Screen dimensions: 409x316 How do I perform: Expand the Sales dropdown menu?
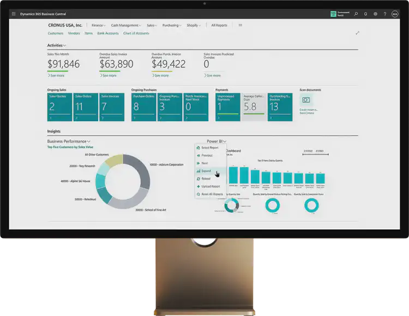(152, 25)
